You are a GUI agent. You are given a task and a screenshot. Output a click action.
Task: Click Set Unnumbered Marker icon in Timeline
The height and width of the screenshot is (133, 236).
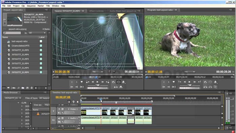pyautogui.click(x=78, y=102)
